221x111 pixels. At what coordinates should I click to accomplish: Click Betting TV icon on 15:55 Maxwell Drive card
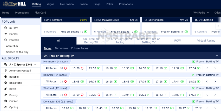[x=136, y=32]
